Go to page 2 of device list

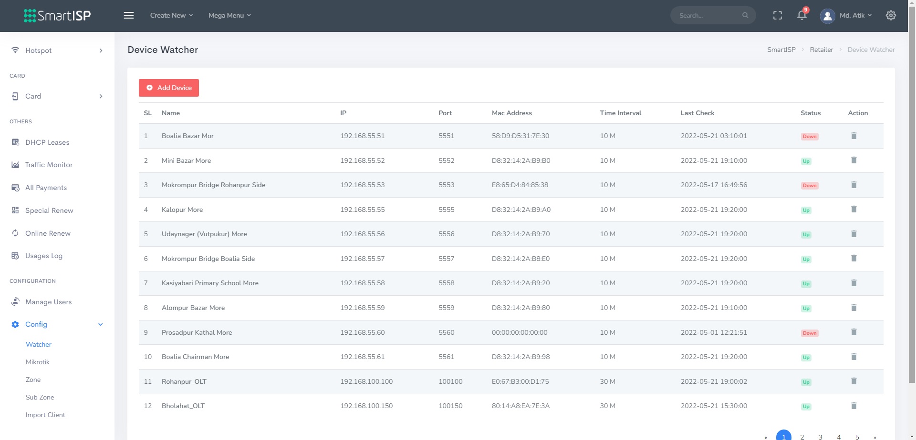(x=802, y=437)
